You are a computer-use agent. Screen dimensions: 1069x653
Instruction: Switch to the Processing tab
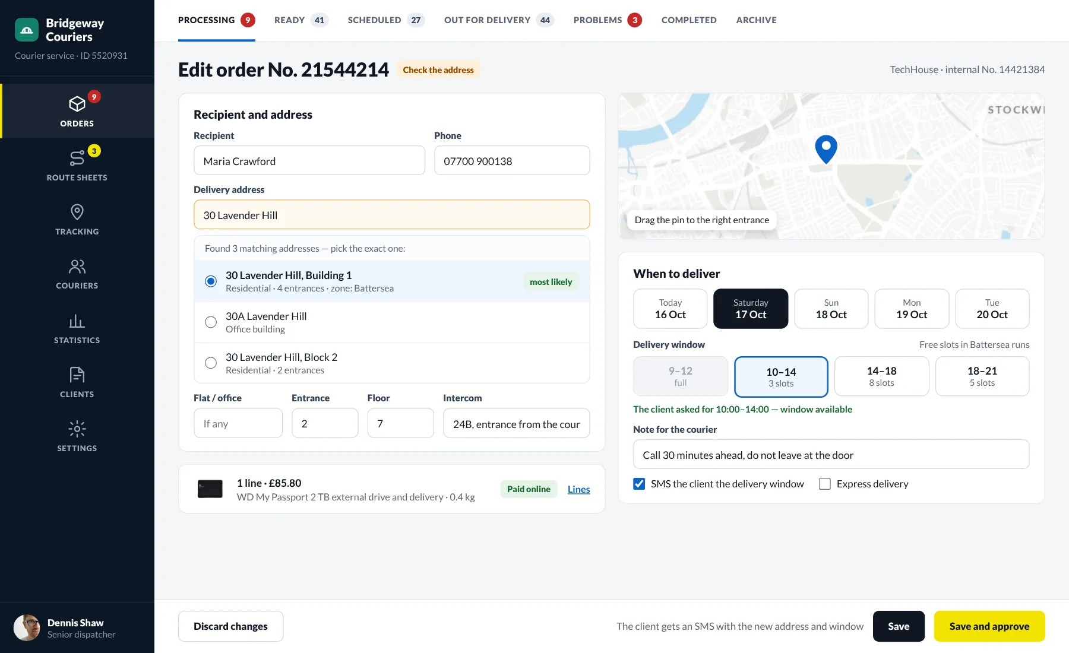click(x=217, y=20)
